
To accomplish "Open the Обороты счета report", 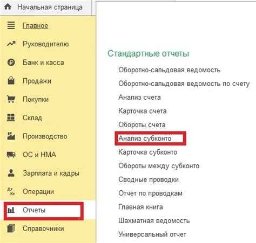I will pyautogui.click(x=142, y=125).
